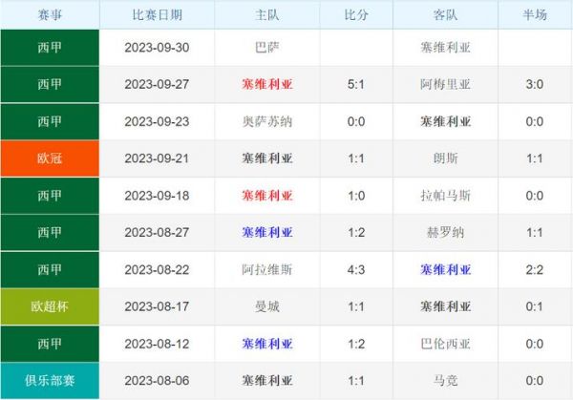Image resolution: width=573 pixels, height=400 pixels.
Task: Click 西甲 in the 2023-09-18 row
Action: [x=50, y=196]
